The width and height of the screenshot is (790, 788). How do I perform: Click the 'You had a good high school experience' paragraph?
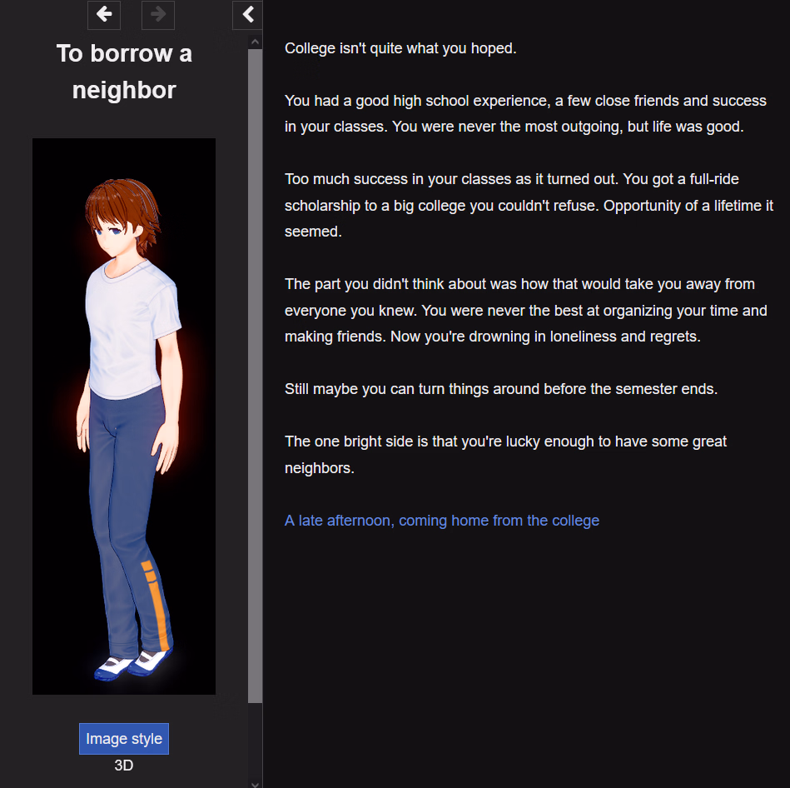point(525,113)
